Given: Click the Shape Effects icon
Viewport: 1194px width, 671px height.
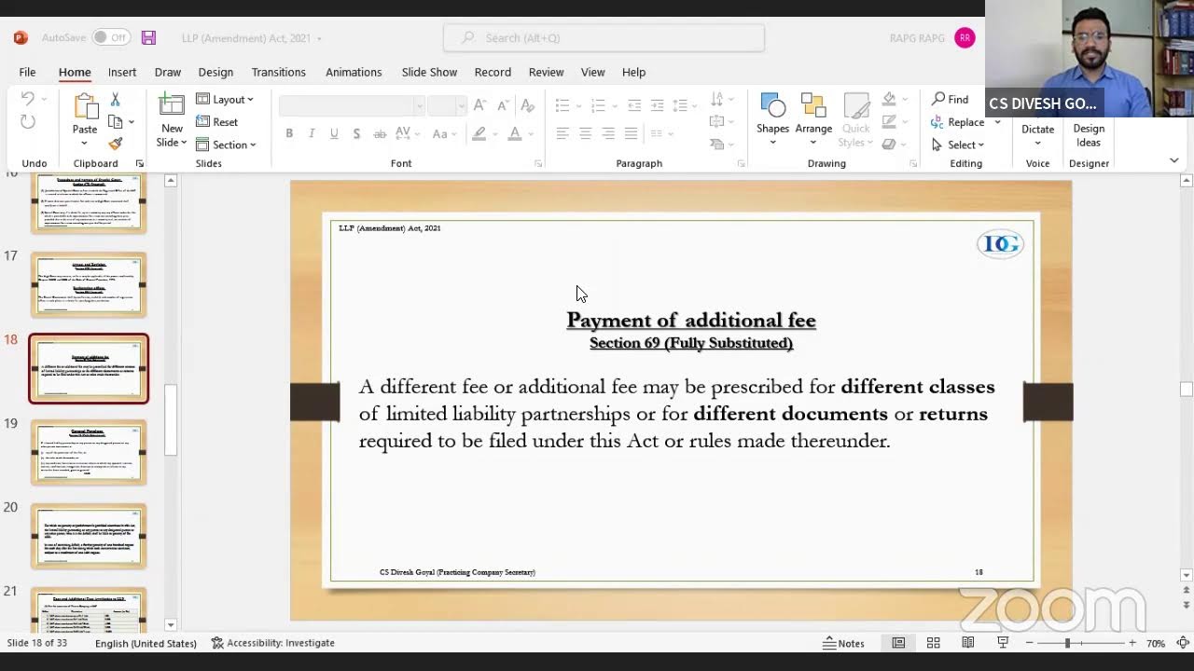Looking at the screenshot, I should pyautogui.click(x=890, y=144).
